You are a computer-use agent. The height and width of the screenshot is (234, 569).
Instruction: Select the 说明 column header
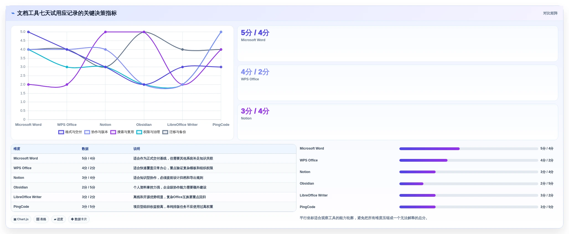137,149
